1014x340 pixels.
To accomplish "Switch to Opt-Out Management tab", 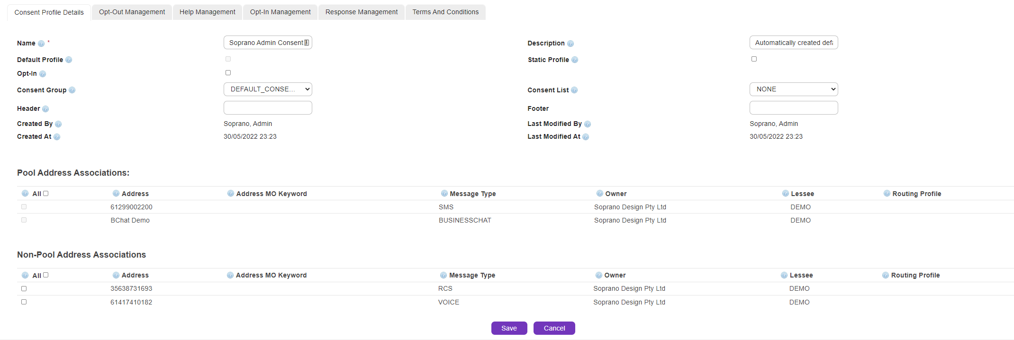I will click(132, 12).
